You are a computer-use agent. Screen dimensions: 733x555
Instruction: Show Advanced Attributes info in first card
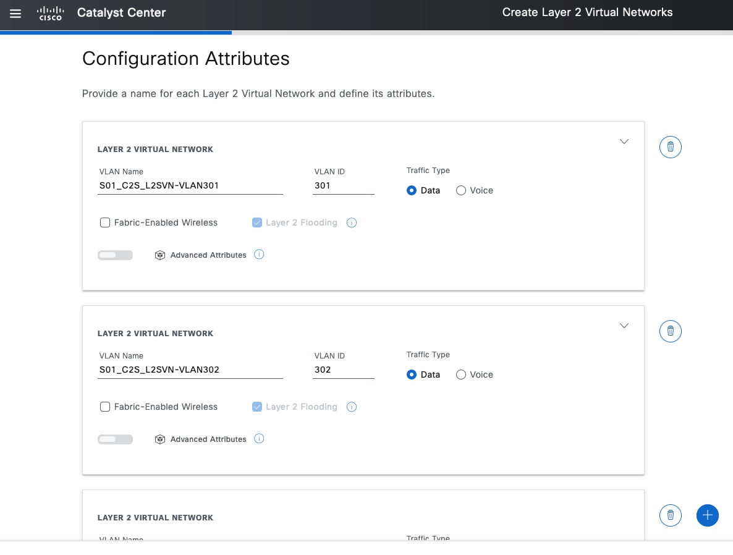(259, 255)
